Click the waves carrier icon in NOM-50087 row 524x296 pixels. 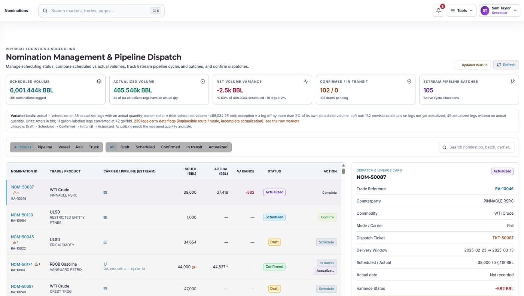pos(106,193)
